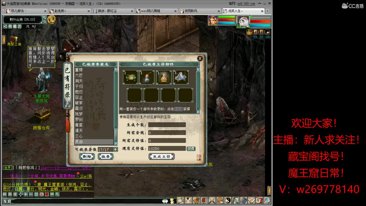Click the red seal stamp icon in dialog
The height and width of the screenshot is (206, 366).
pos(199,157)
